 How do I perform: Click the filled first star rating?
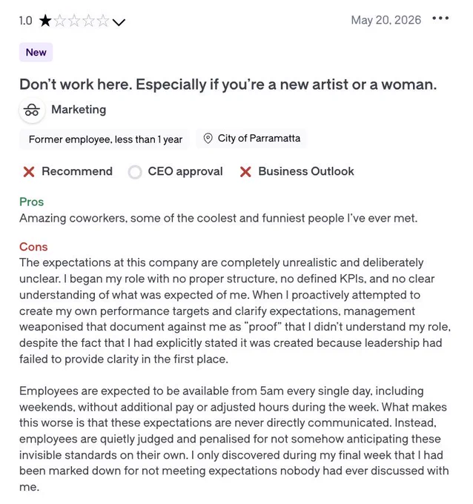pos(45,21)
